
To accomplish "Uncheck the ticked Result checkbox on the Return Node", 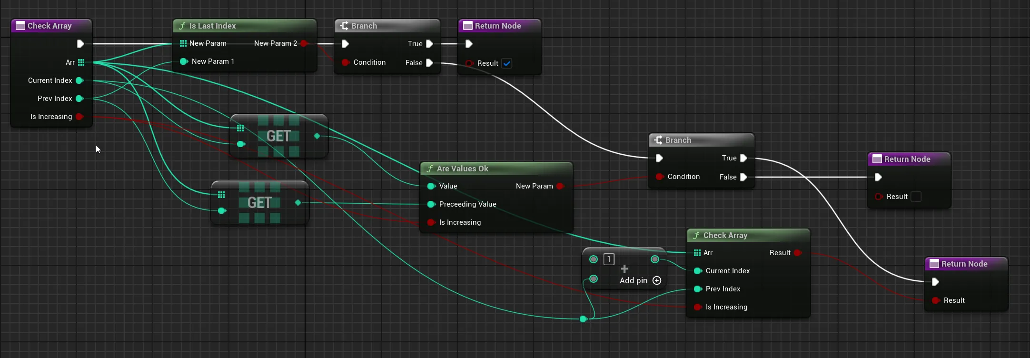I will point(507,63).
